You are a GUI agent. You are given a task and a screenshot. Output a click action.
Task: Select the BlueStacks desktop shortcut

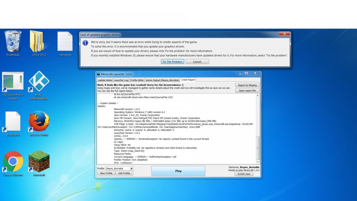pos(13,122)
